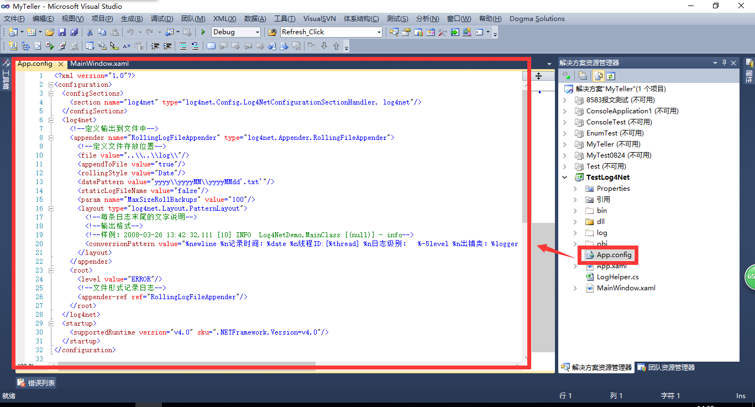The height and width of the screenshot is (407, 755).
Task: Close the Solution Explorer panel
Action: point(733,63)
